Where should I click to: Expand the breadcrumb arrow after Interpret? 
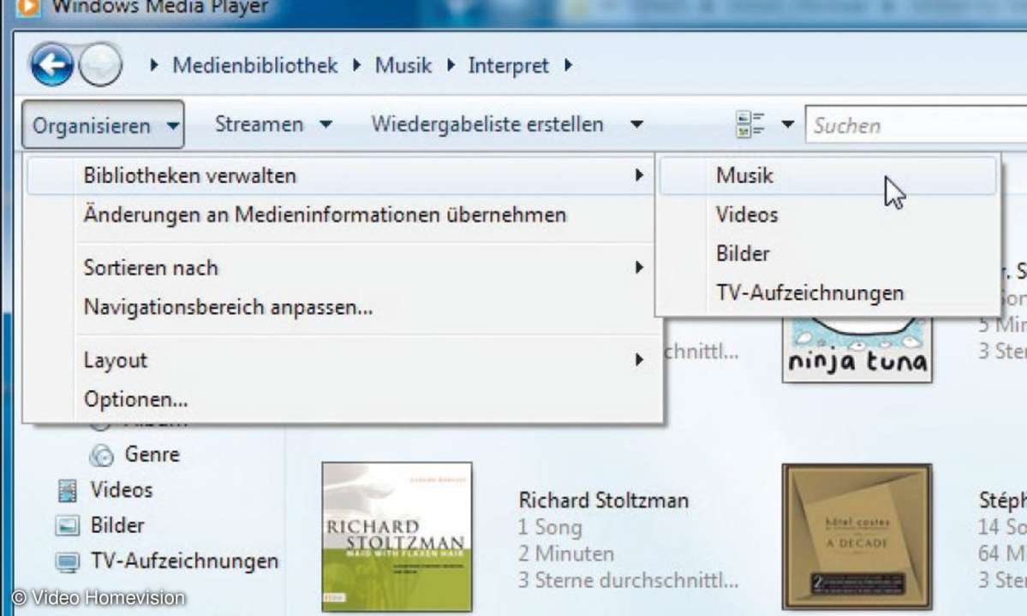(x=569, y=65)
